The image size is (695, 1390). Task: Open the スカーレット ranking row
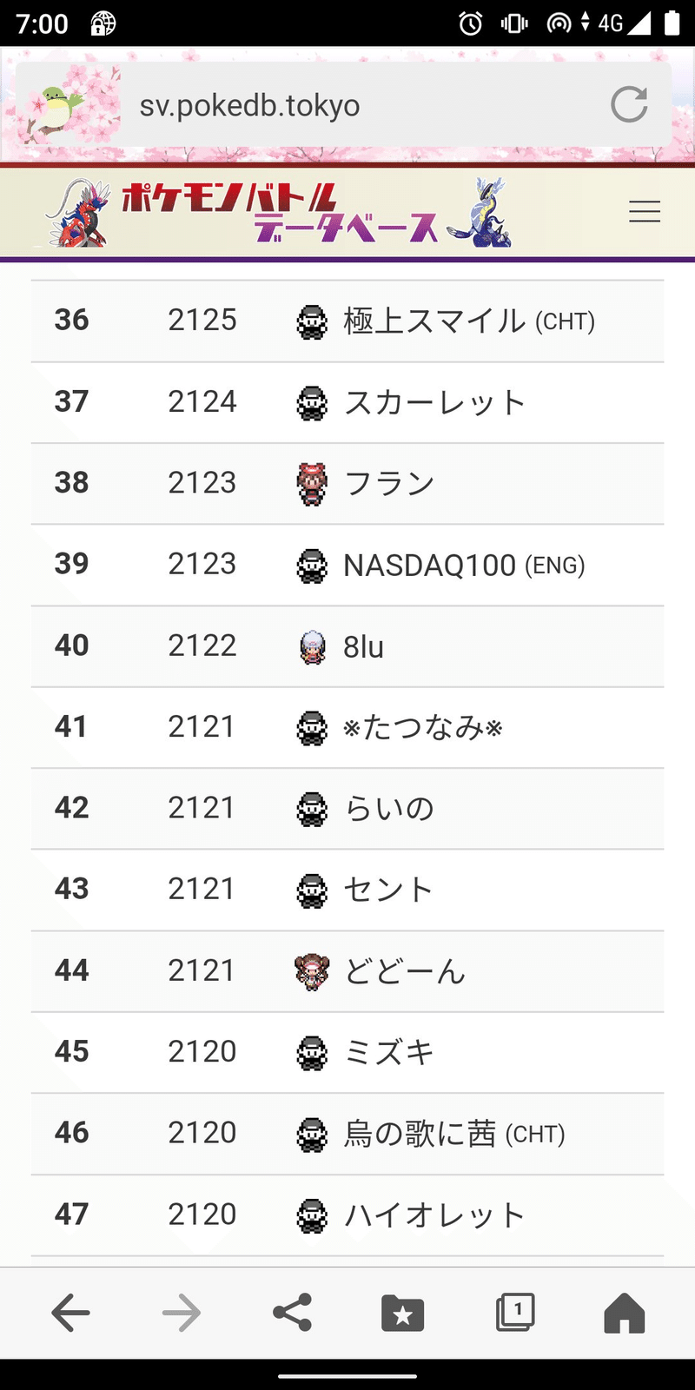coord(434,403)
